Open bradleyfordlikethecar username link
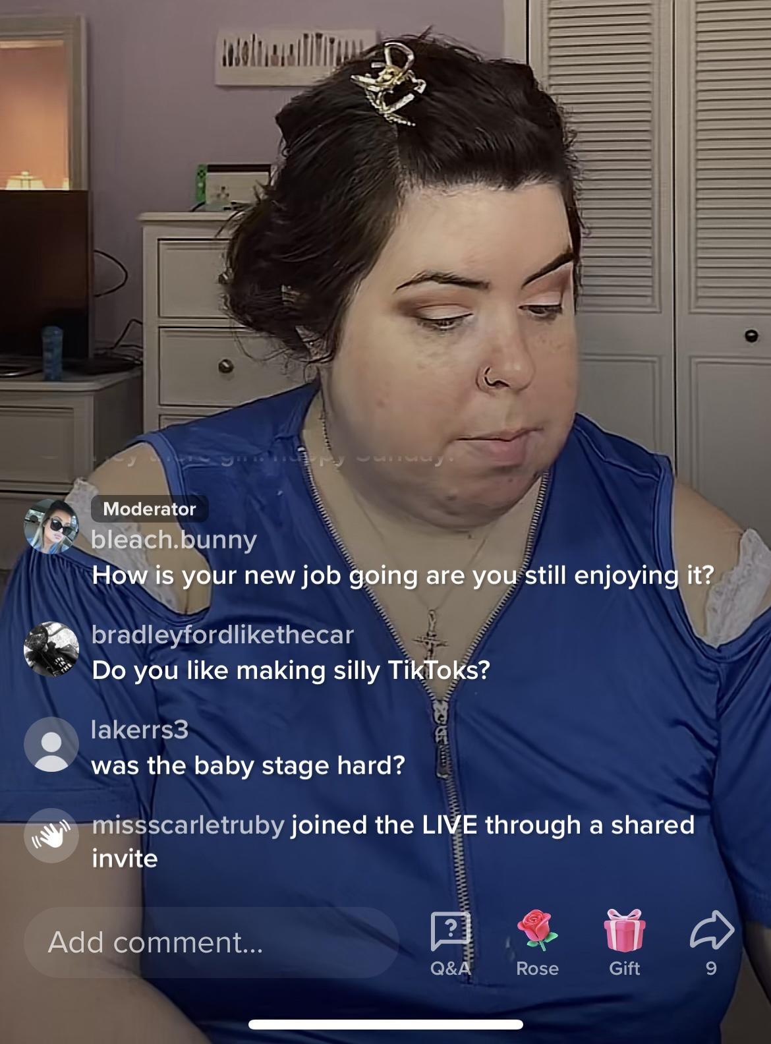 pyautogui.click(x=223, y=635)
